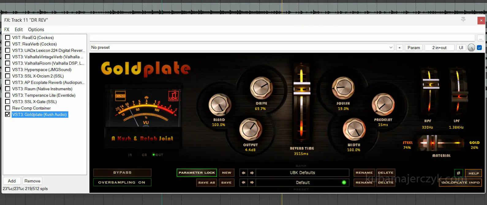This screenshot has height=205, width=487.
Task: Click the Drive knob
Action: pyautogui.click(x=261, y=88)
